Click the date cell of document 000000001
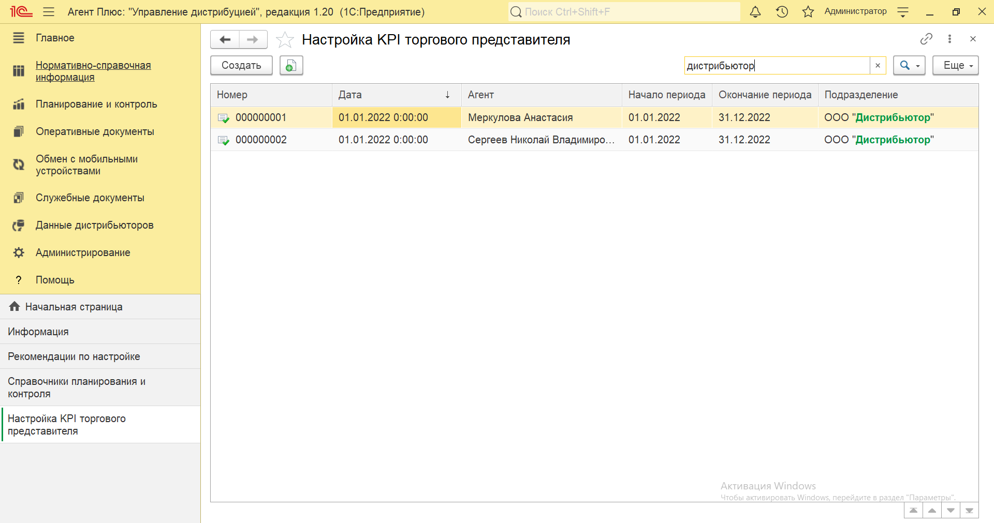 click(397, 117)
